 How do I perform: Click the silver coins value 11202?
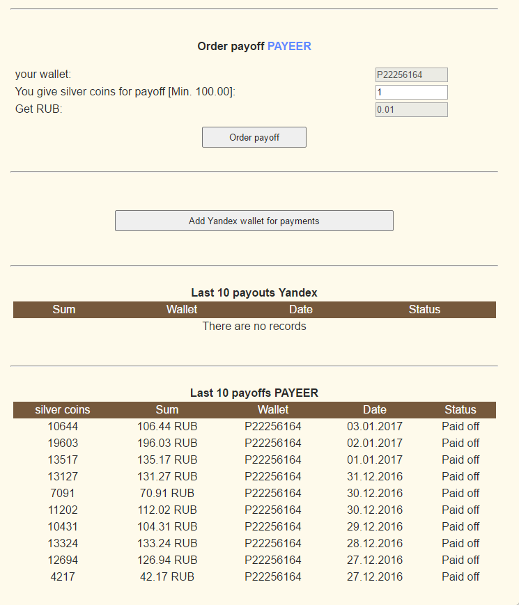pyautogui.click(x=63, y=510)
